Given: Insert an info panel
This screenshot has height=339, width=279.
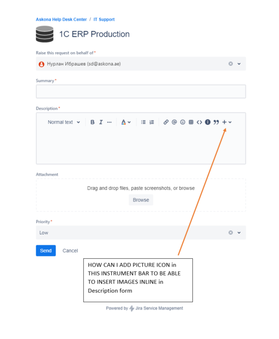Looking at the screenshot, I should (207, 122).
